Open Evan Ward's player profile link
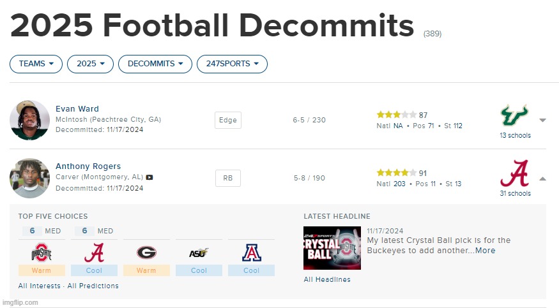 click(77, 108)
